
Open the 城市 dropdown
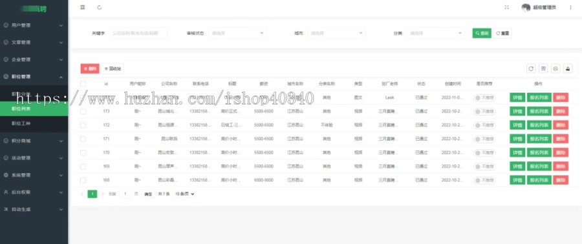pos(336,33)
